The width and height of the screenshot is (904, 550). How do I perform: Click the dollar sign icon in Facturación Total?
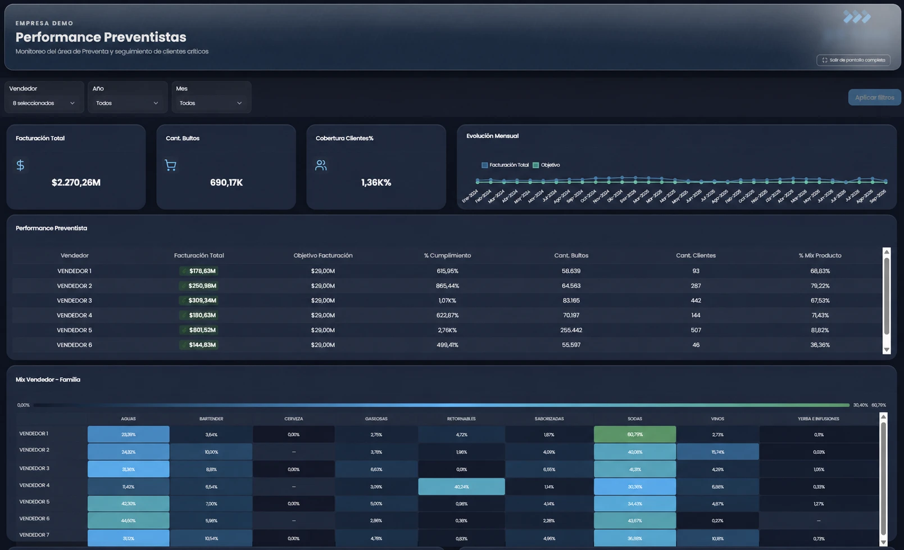click(x=20, y=165)
